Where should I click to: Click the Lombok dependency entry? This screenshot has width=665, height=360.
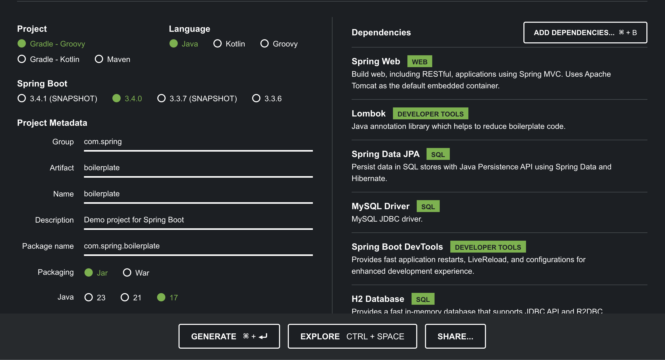369,114
